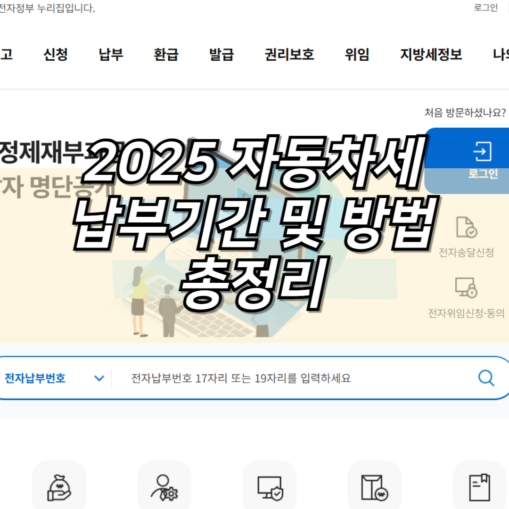Click the person with gear icon
The height and width of the screenshot is (509, 509).
click(x=164, y=488)
